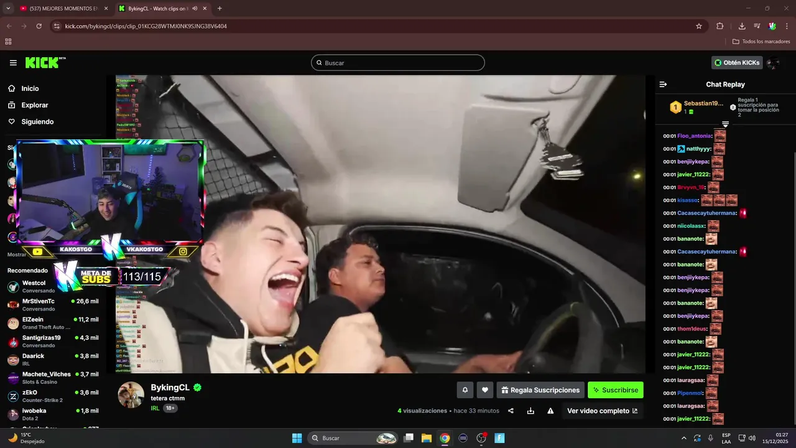Screen dimensions: 796x448
Task: Open File Explorer from the taskbar
Action: tap(427, 438)
